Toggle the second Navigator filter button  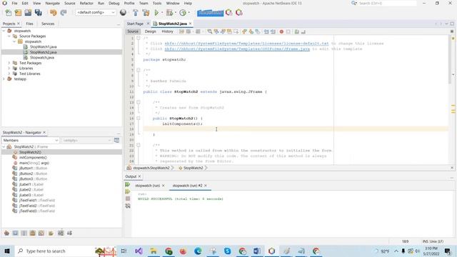[x=16, y=233]
